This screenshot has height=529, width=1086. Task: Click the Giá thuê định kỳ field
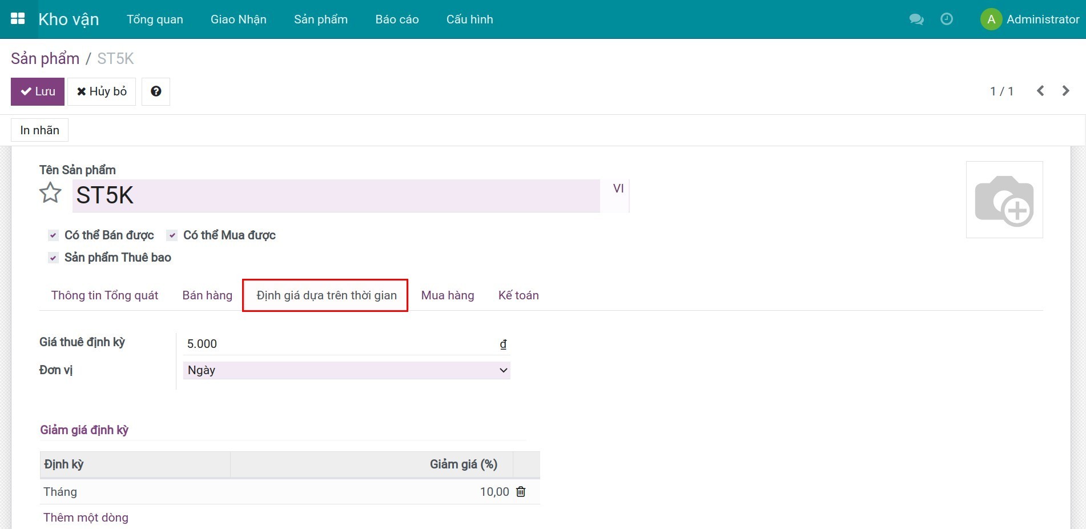click(340, 344)
